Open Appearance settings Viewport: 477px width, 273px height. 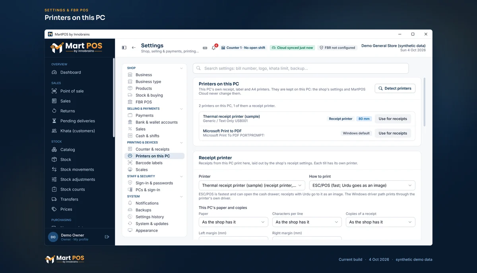[x=154, y=230]
